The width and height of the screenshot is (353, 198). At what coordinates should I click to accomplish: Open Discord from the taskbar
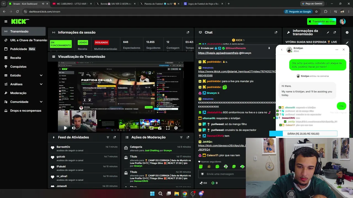point(201,194)
